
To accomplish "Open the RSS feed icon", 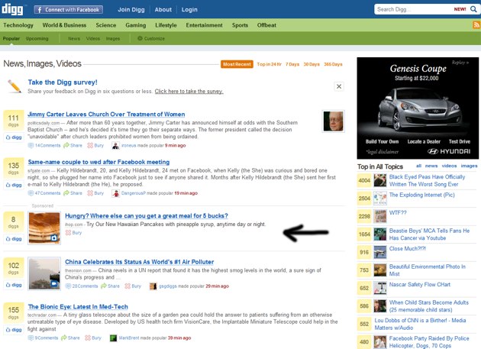I will (x=476, y=25).
